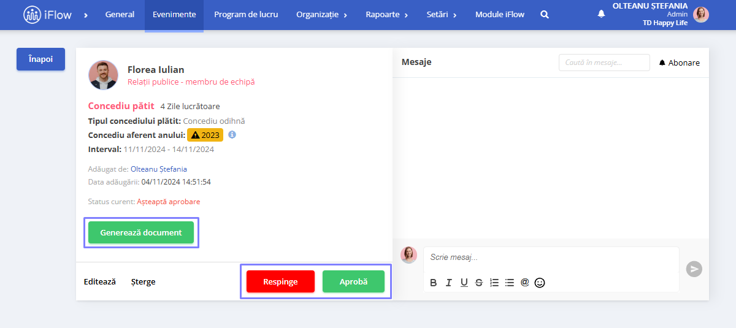Image resolution: width=736 pixels, height=328 pixels.
Task: Click the Așteaptă aprobare status text
Action: (169, 202)
